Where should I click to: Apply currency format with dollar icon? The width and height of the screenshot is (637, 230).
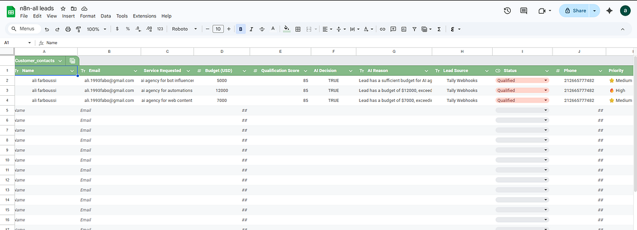(x=118, y=29)
